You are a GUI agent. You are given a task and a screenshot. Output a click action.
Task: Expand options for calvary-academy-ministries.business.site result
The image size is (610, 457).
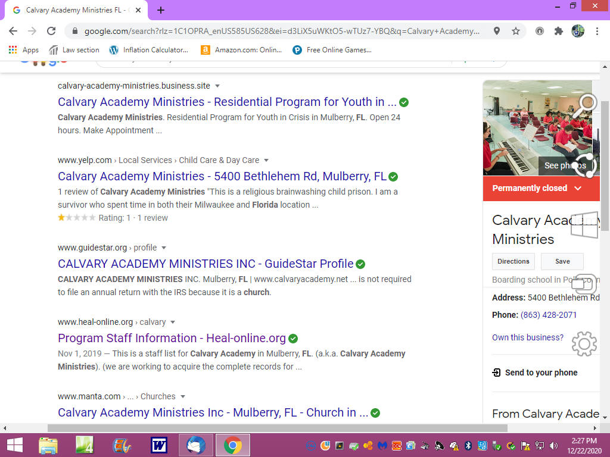point(217,86)
